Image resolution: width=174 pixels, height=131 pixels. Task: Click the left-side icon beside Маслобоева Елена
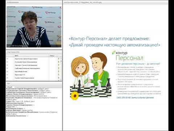tap(7, 72)
